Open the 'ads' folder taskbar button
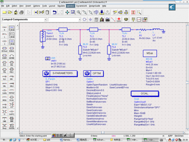This screenshot has height=142, width=189. [47, 140]
